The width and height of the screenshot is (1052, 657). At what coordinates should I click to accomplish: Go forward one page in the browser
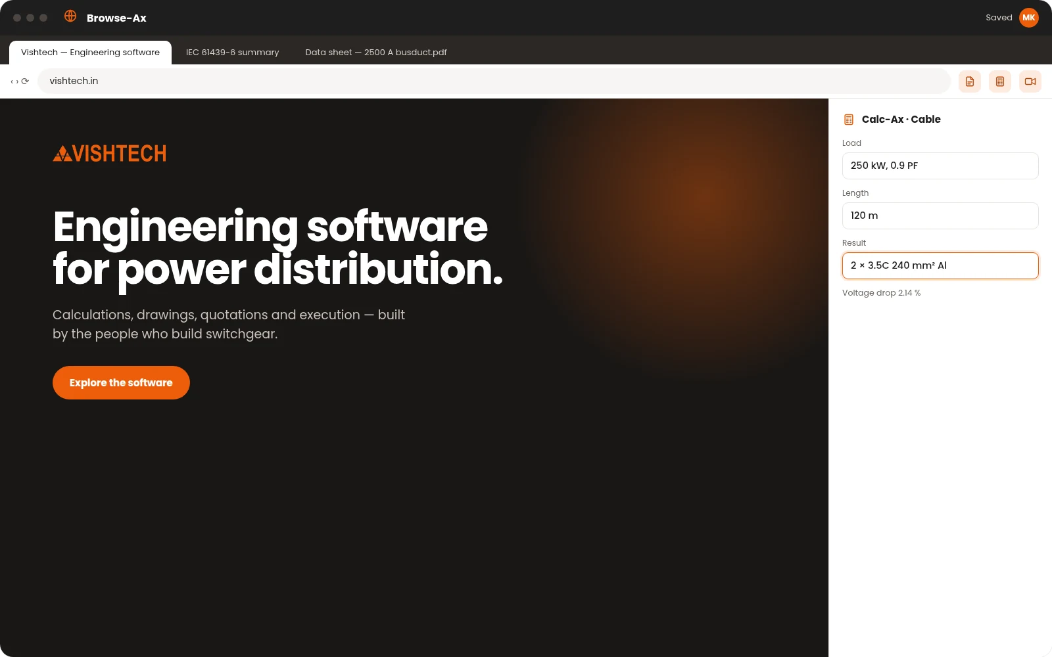[x=17, y=81]
